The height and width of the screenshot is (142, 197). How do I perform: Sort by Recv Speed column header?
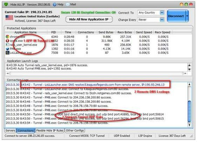pos(163,32)
